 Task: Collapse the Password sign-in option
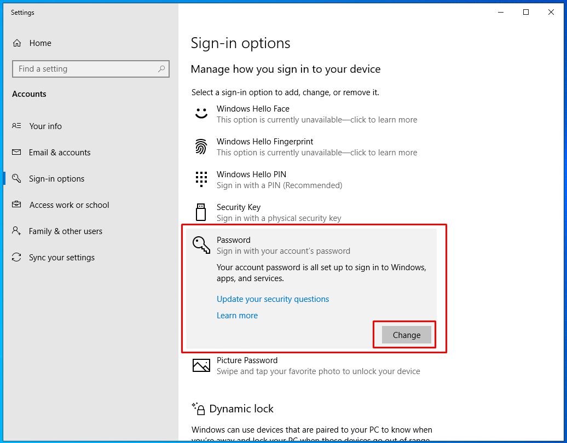pos(311,245)
